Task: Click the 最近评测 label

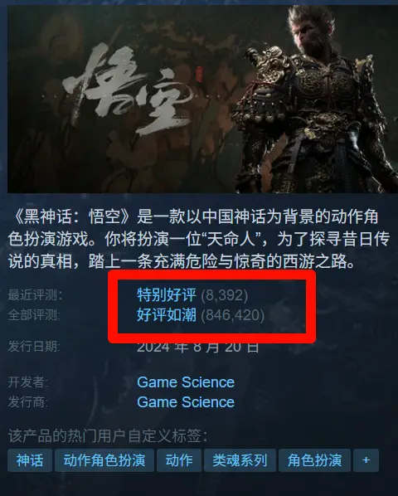Action: (x=35, y=295)
